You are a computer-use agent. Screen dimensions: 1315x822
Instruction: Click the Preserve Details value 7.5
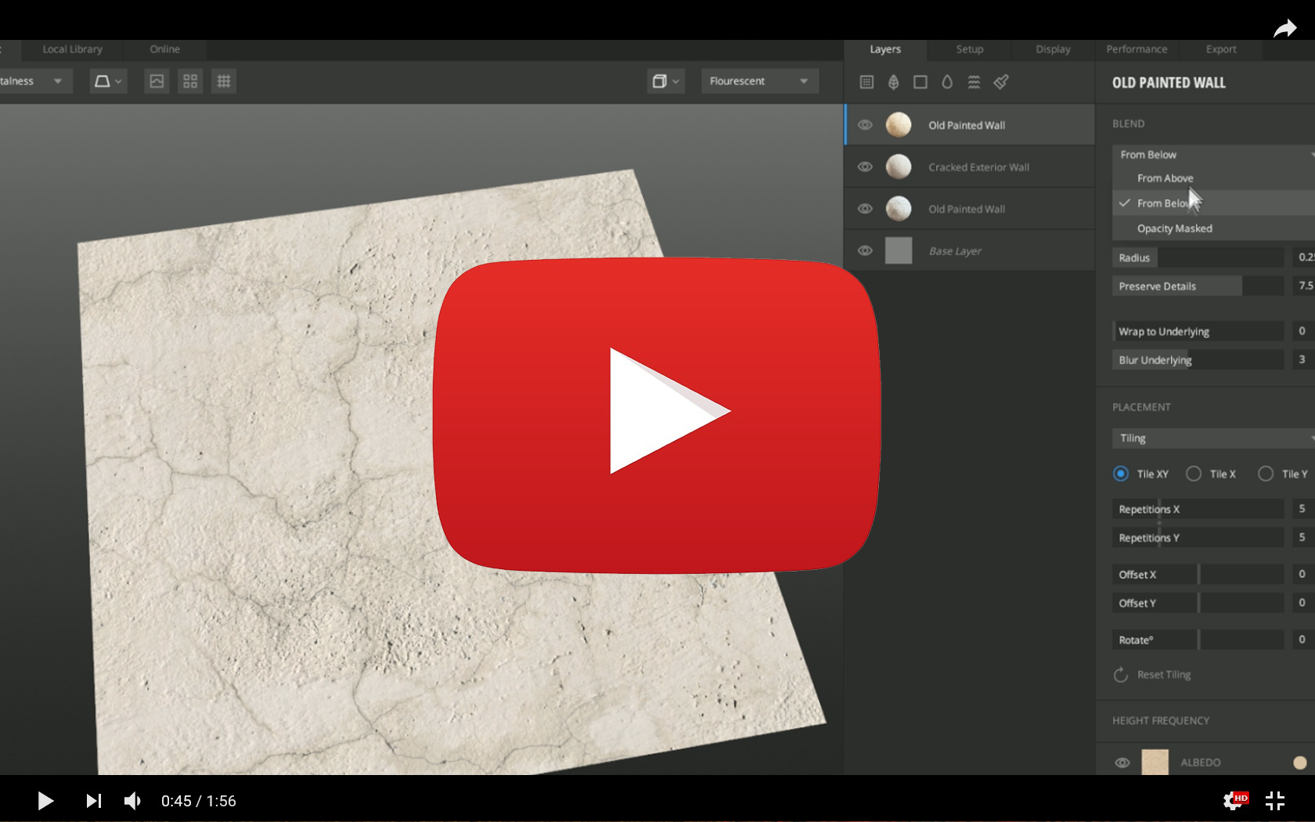pos(1304,286)
